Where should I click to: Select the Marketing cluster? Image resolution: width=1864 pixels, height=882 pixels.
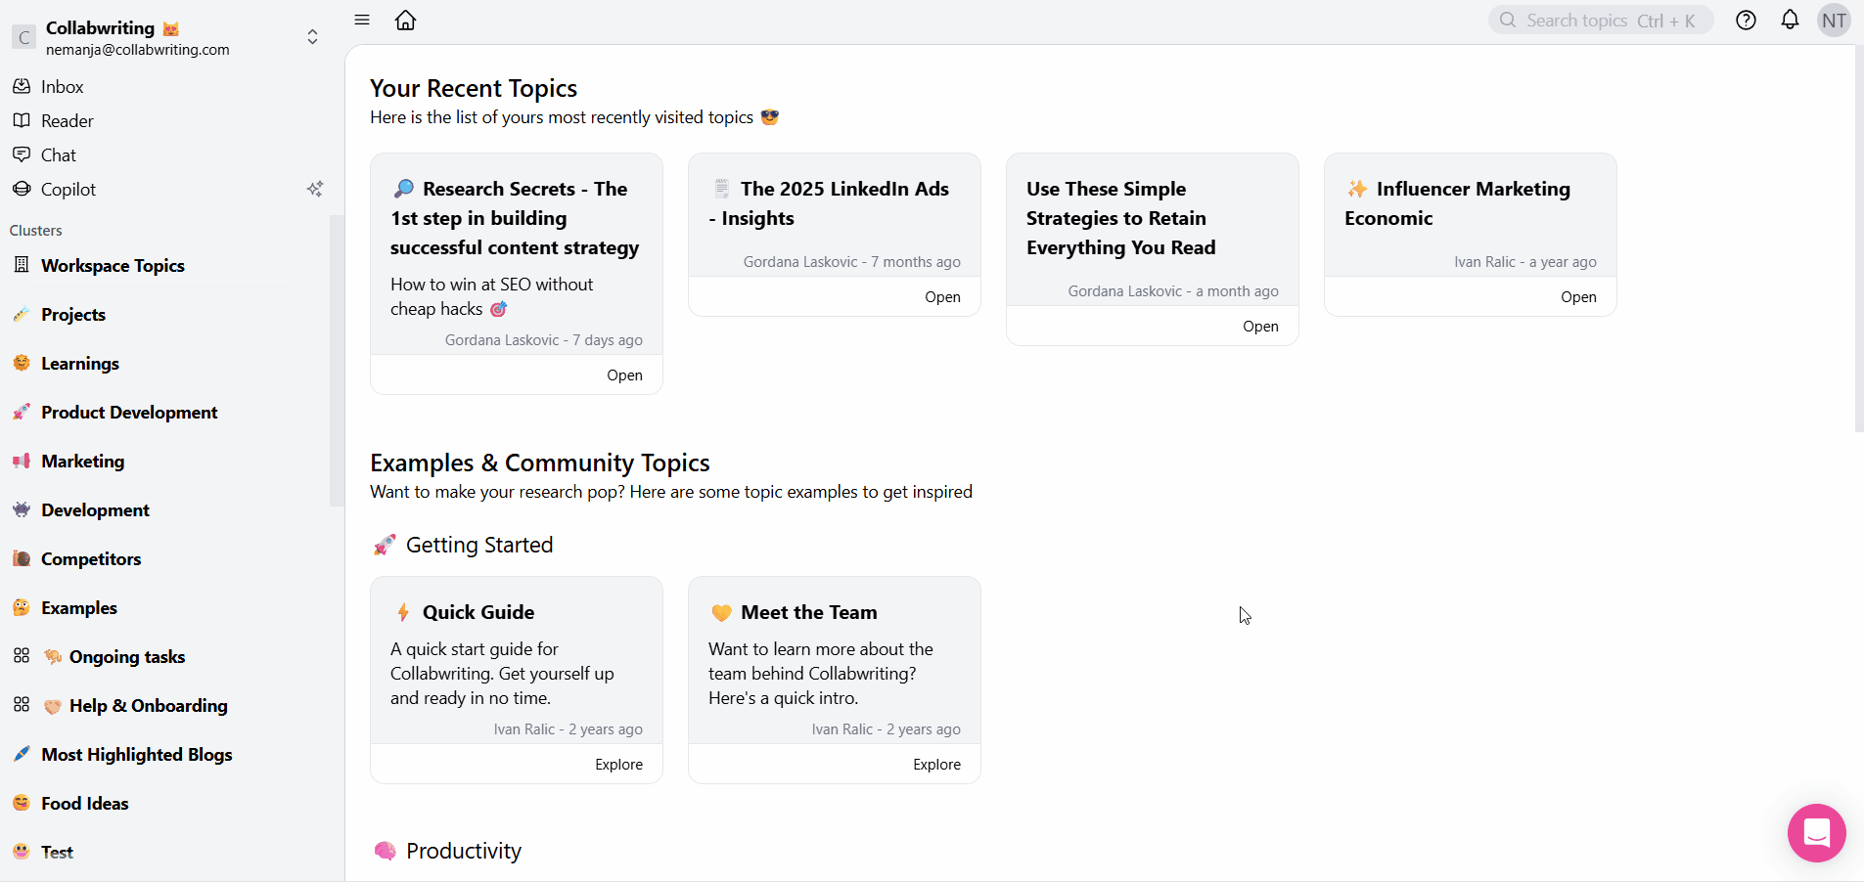pyautogui.click(x=82, y=462)
